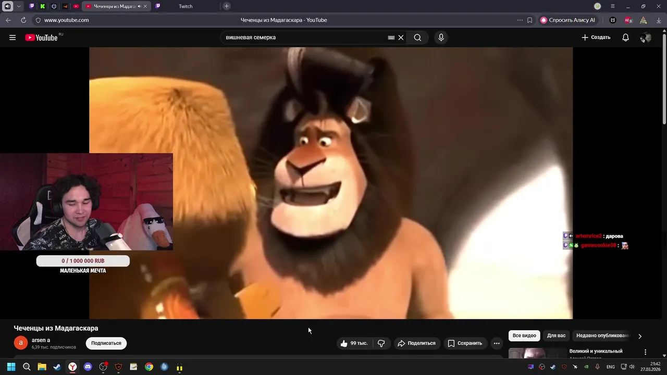Select the 'Для вас' chip
The width and height of the screenshot is (667, 375).
coord(556,336)
